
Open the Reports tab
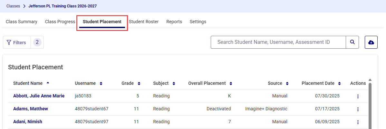tap(174, 22)
